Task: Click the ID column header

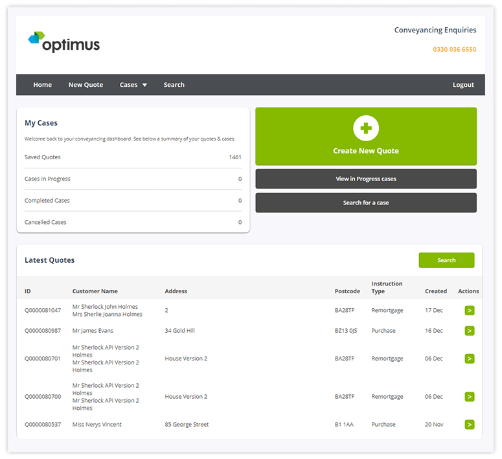Action: coord(28,291)
